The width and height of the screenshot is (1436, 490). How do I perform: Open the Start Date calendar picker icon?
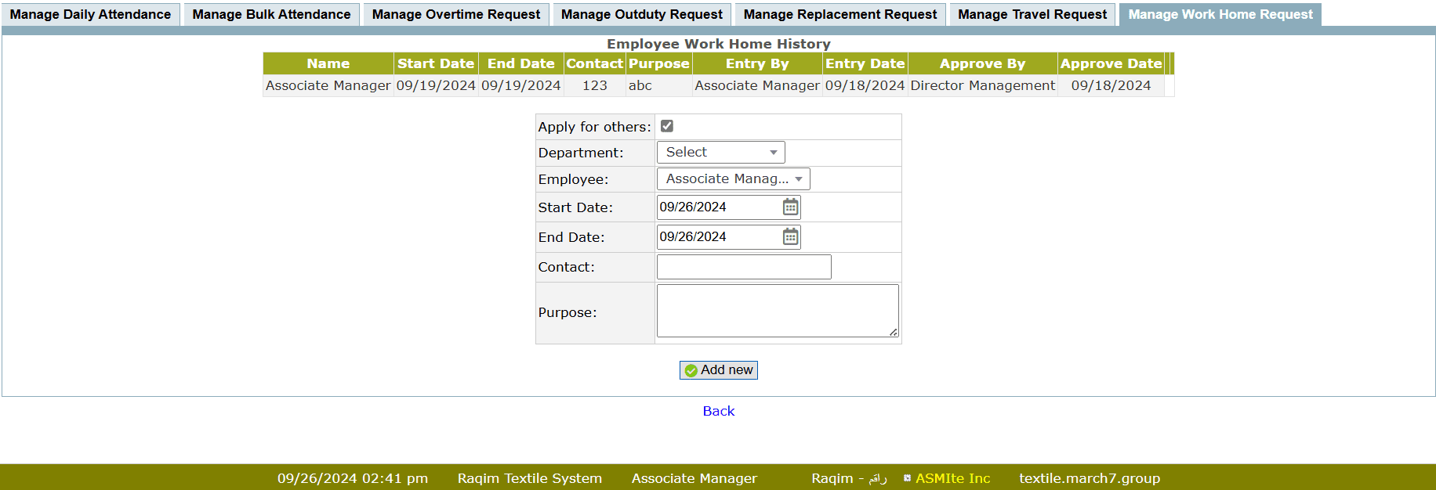coord(790,207)
